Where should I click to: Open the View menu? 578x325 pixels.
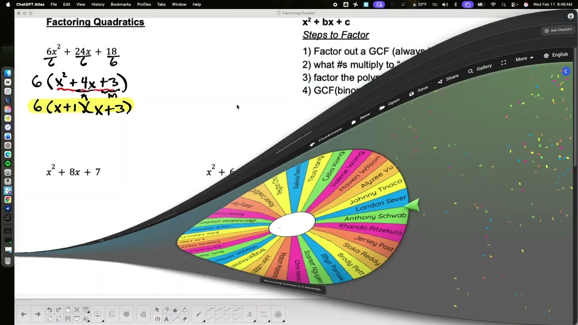pyautogui.click(x=81, y=5)
